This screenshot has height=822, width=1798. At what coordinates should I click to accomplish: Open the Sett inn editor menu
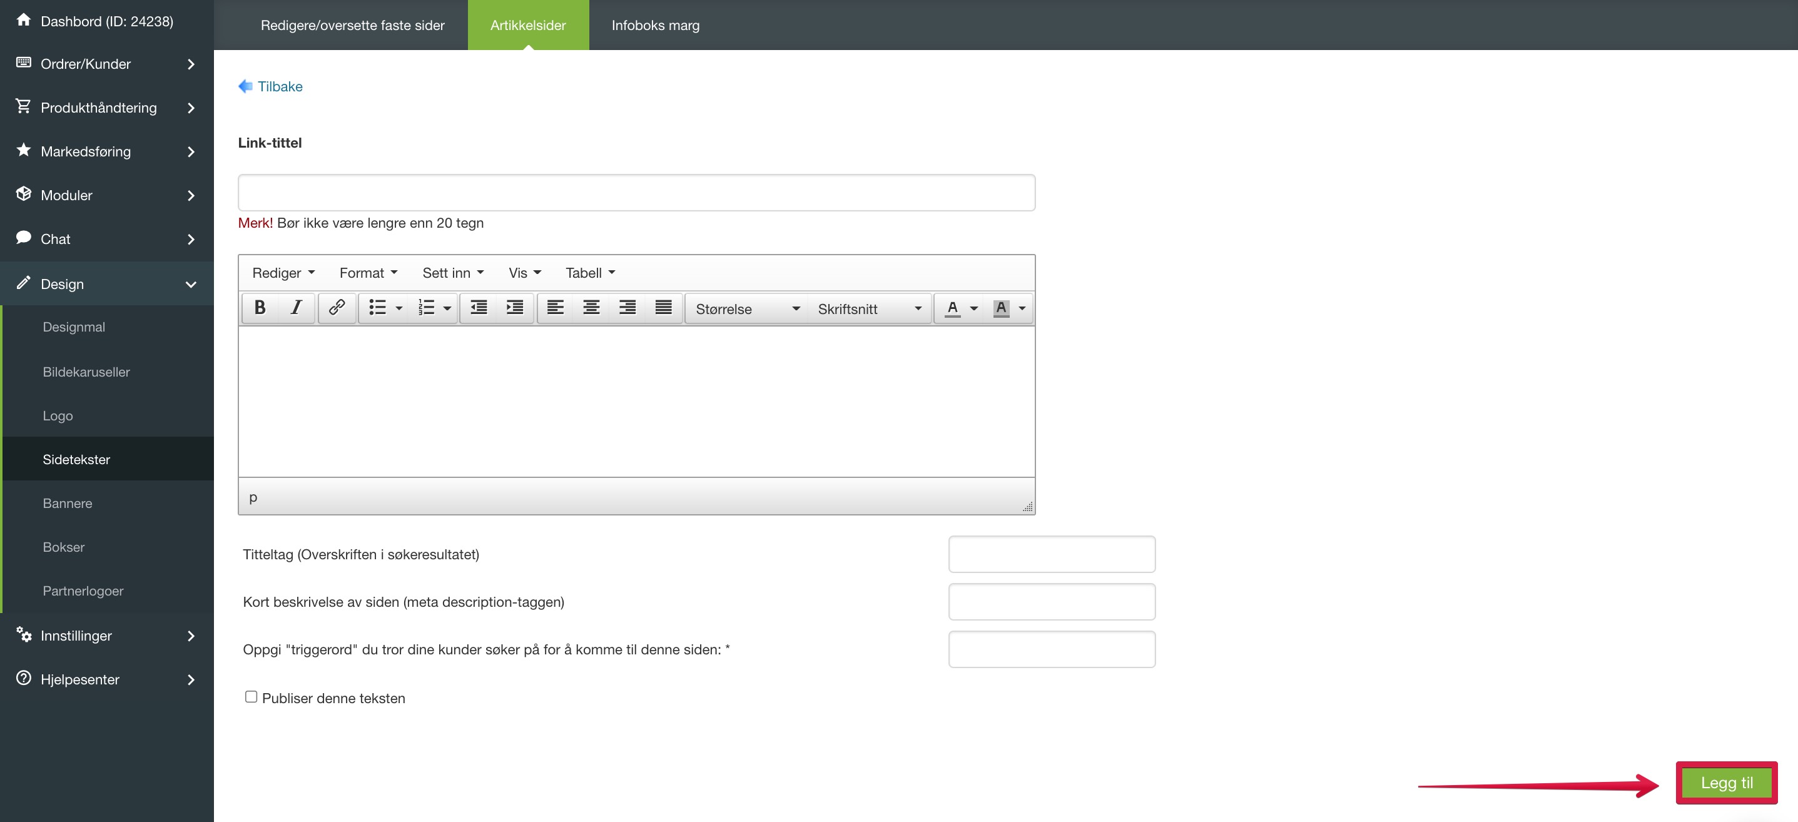(452, 273)
